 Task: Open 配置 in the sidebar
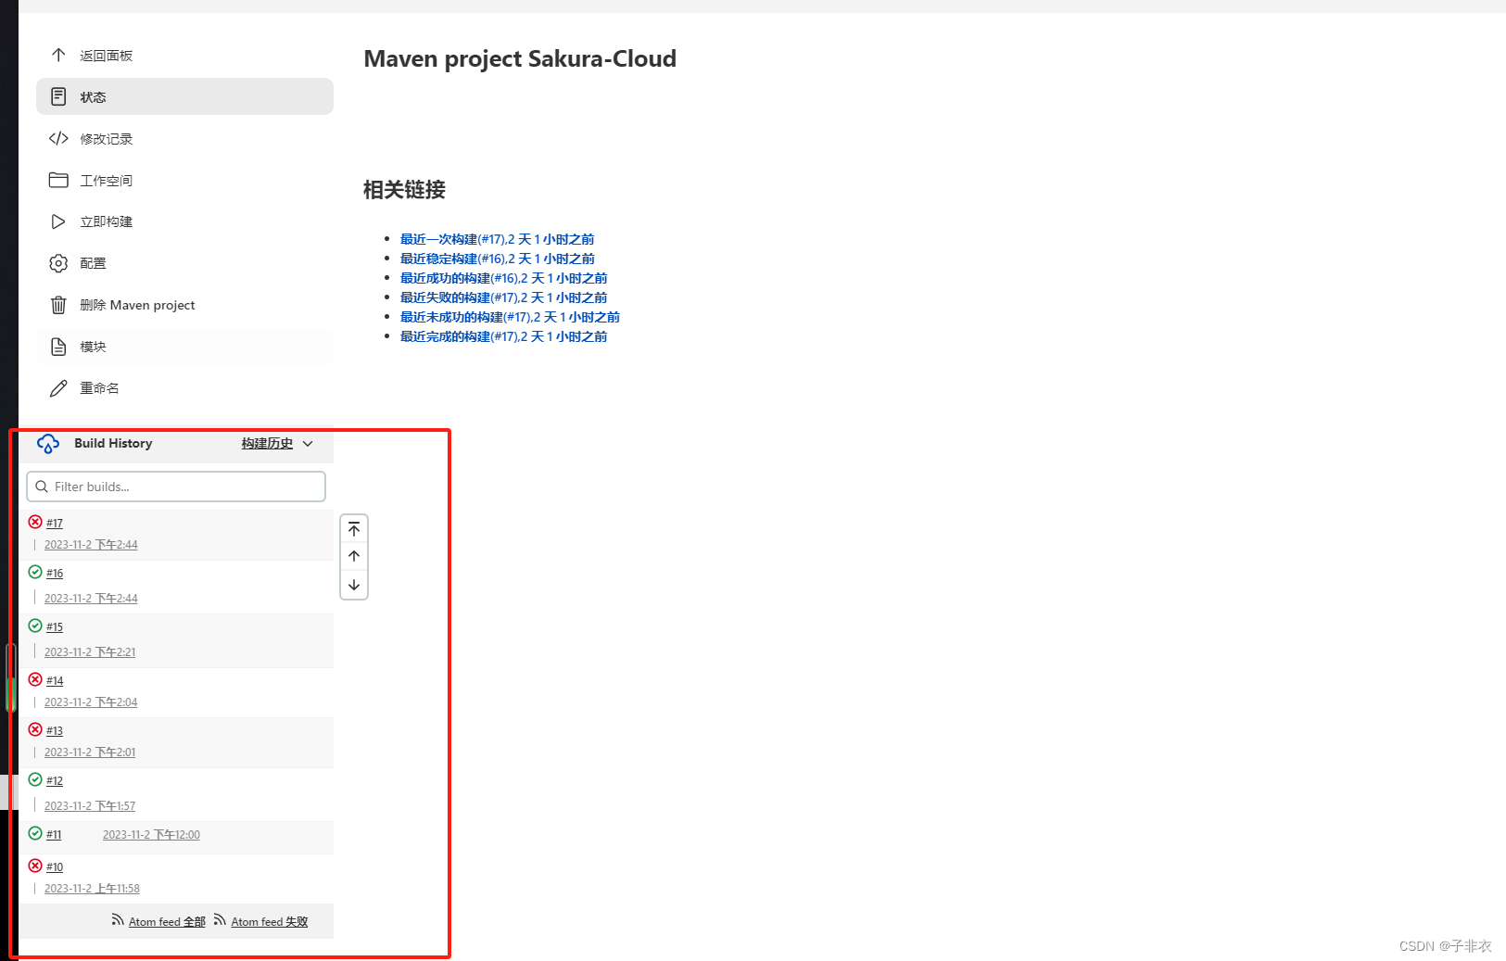click(x=184, y=263)
